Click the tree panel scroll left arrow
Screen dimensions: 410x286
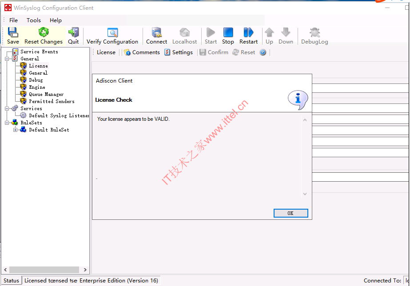(5, 270)
